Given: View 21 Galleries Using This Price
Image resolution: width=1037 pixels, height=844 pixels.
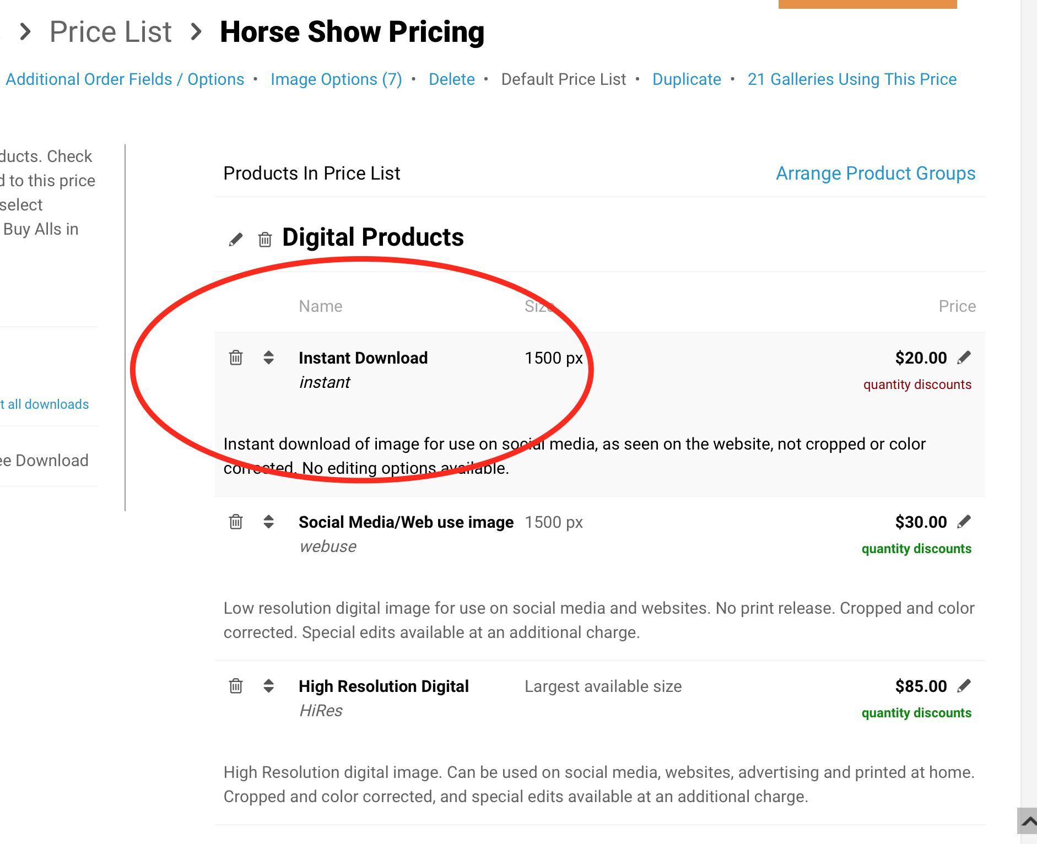Looking at the screenshot, I should click(x=852, y=79).
